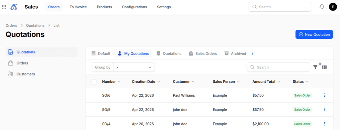Expand the Number column sort chevron

[119, 82]
